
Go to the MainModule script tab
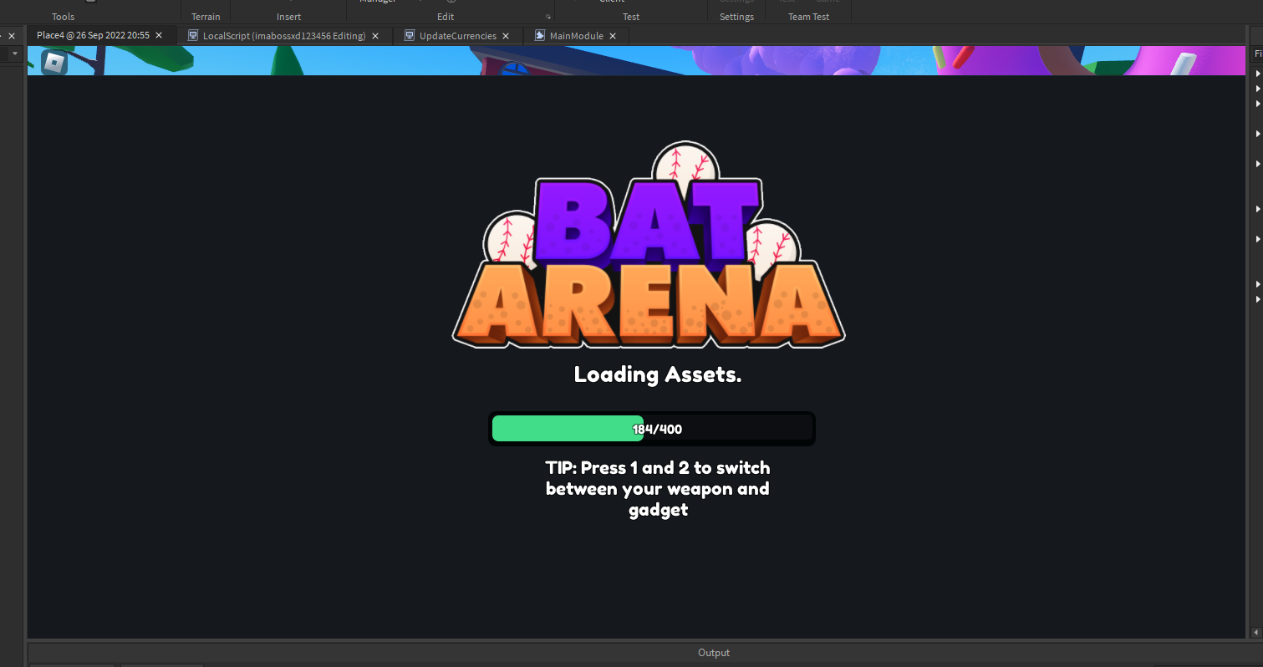[x=576, y=36]
